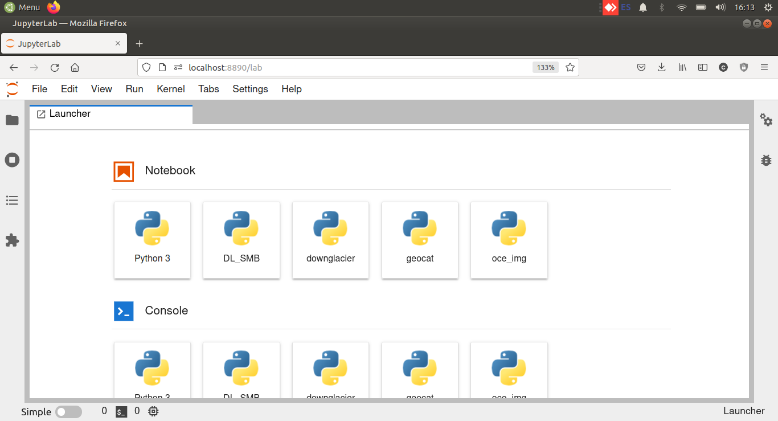Start an oce_img console
Viewport: 778px width, 421px height.
tap(509, 370)
